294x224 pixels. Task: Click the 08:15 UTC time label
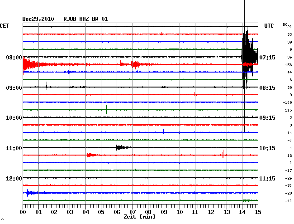[x=267, y=88]
